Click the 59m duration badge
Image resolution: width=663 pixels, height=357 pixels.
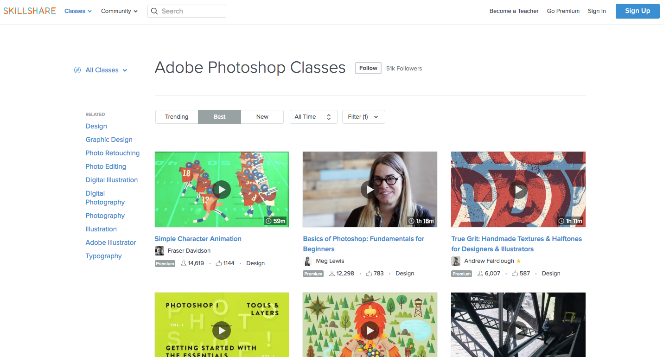click(275, 221)
